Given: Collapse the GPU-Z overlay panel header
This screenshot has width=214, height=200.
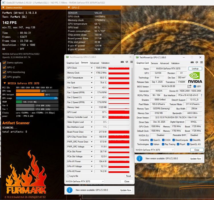Looking at the screenshot, I should click(69, 7).
